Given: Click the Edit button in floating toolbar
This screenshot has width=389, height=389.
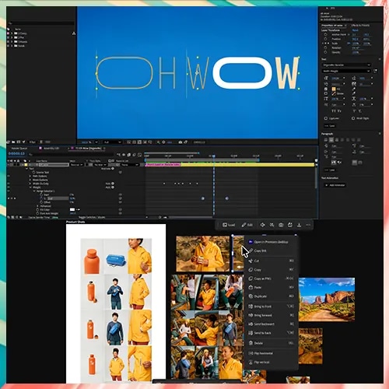Looking at the screenshot, I should [x=247, y=225].
